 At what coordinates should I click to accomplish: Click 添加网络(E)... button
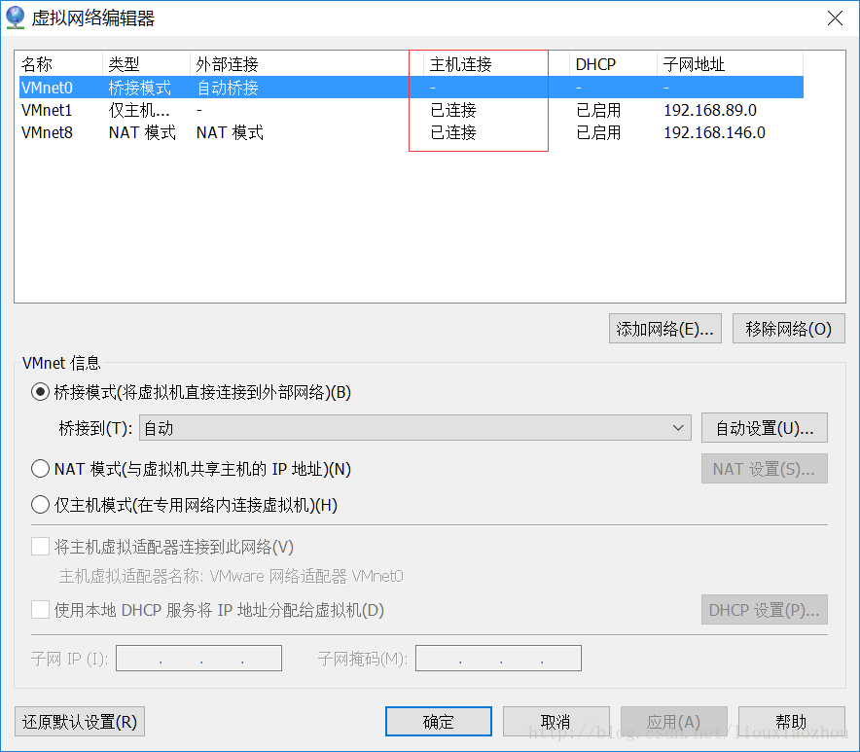[x=664, y=329]
